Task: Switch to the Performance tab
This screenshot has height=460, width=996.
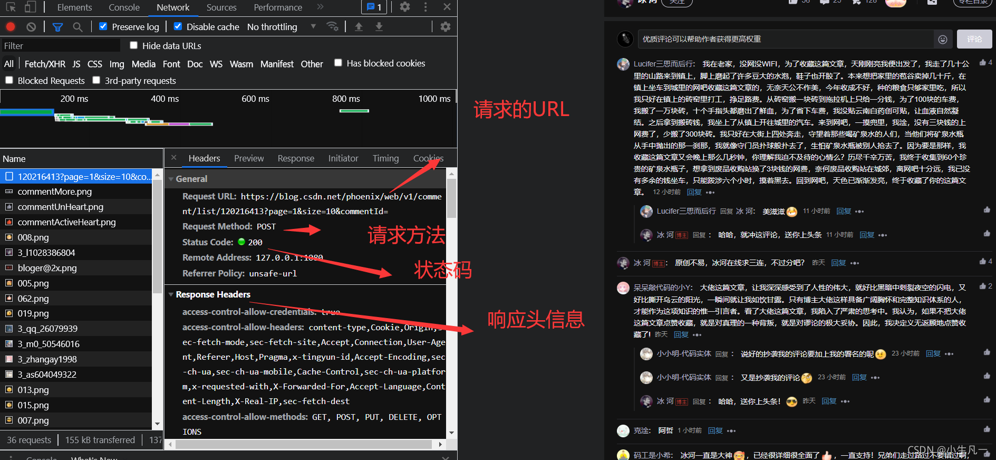Action: [278, 7]
